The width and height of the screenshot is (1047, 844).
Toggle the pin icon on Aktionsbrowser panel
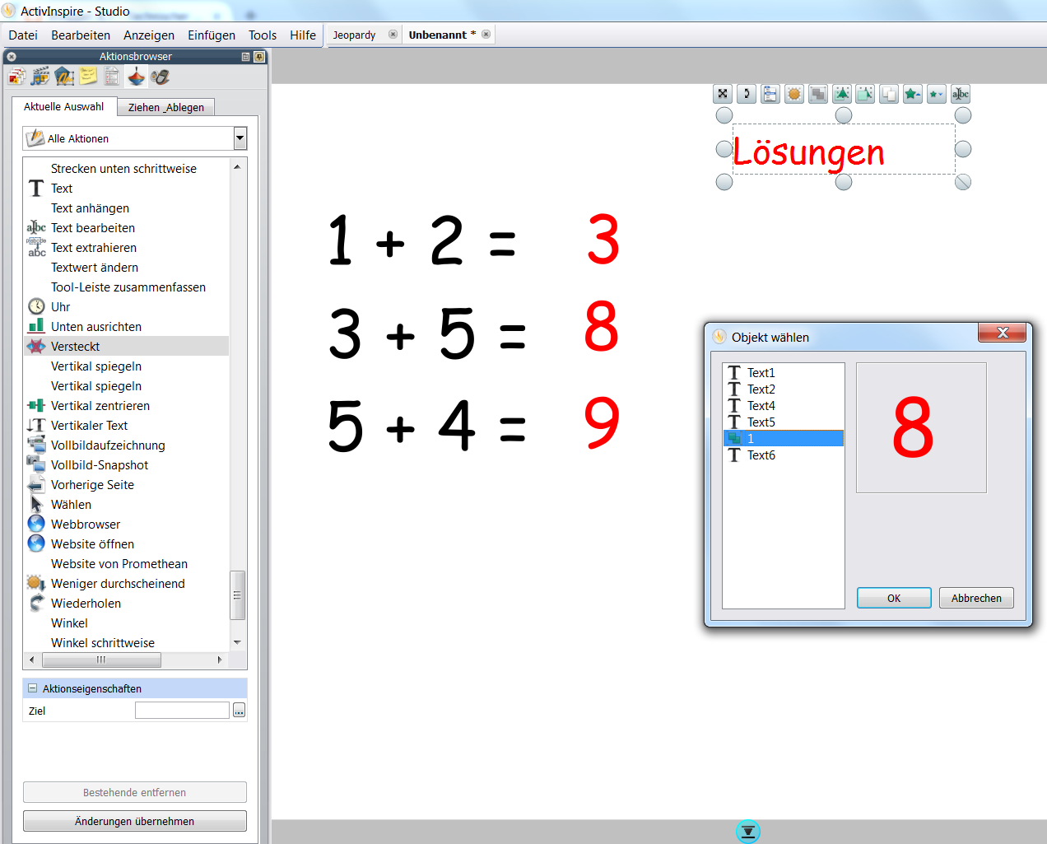tap(259, 57)
